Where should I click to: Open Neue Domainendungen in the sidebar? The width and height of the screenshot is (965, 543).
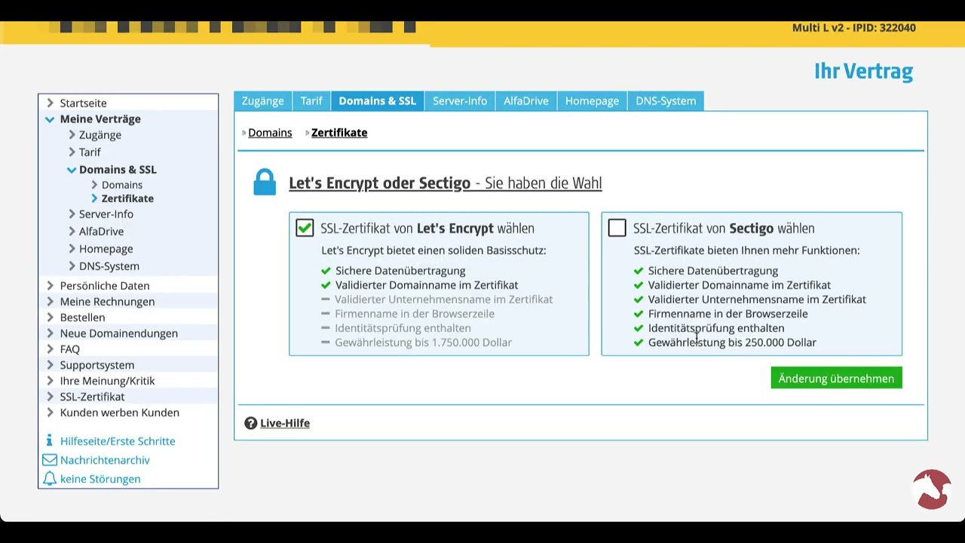click(x=119, y=333)
